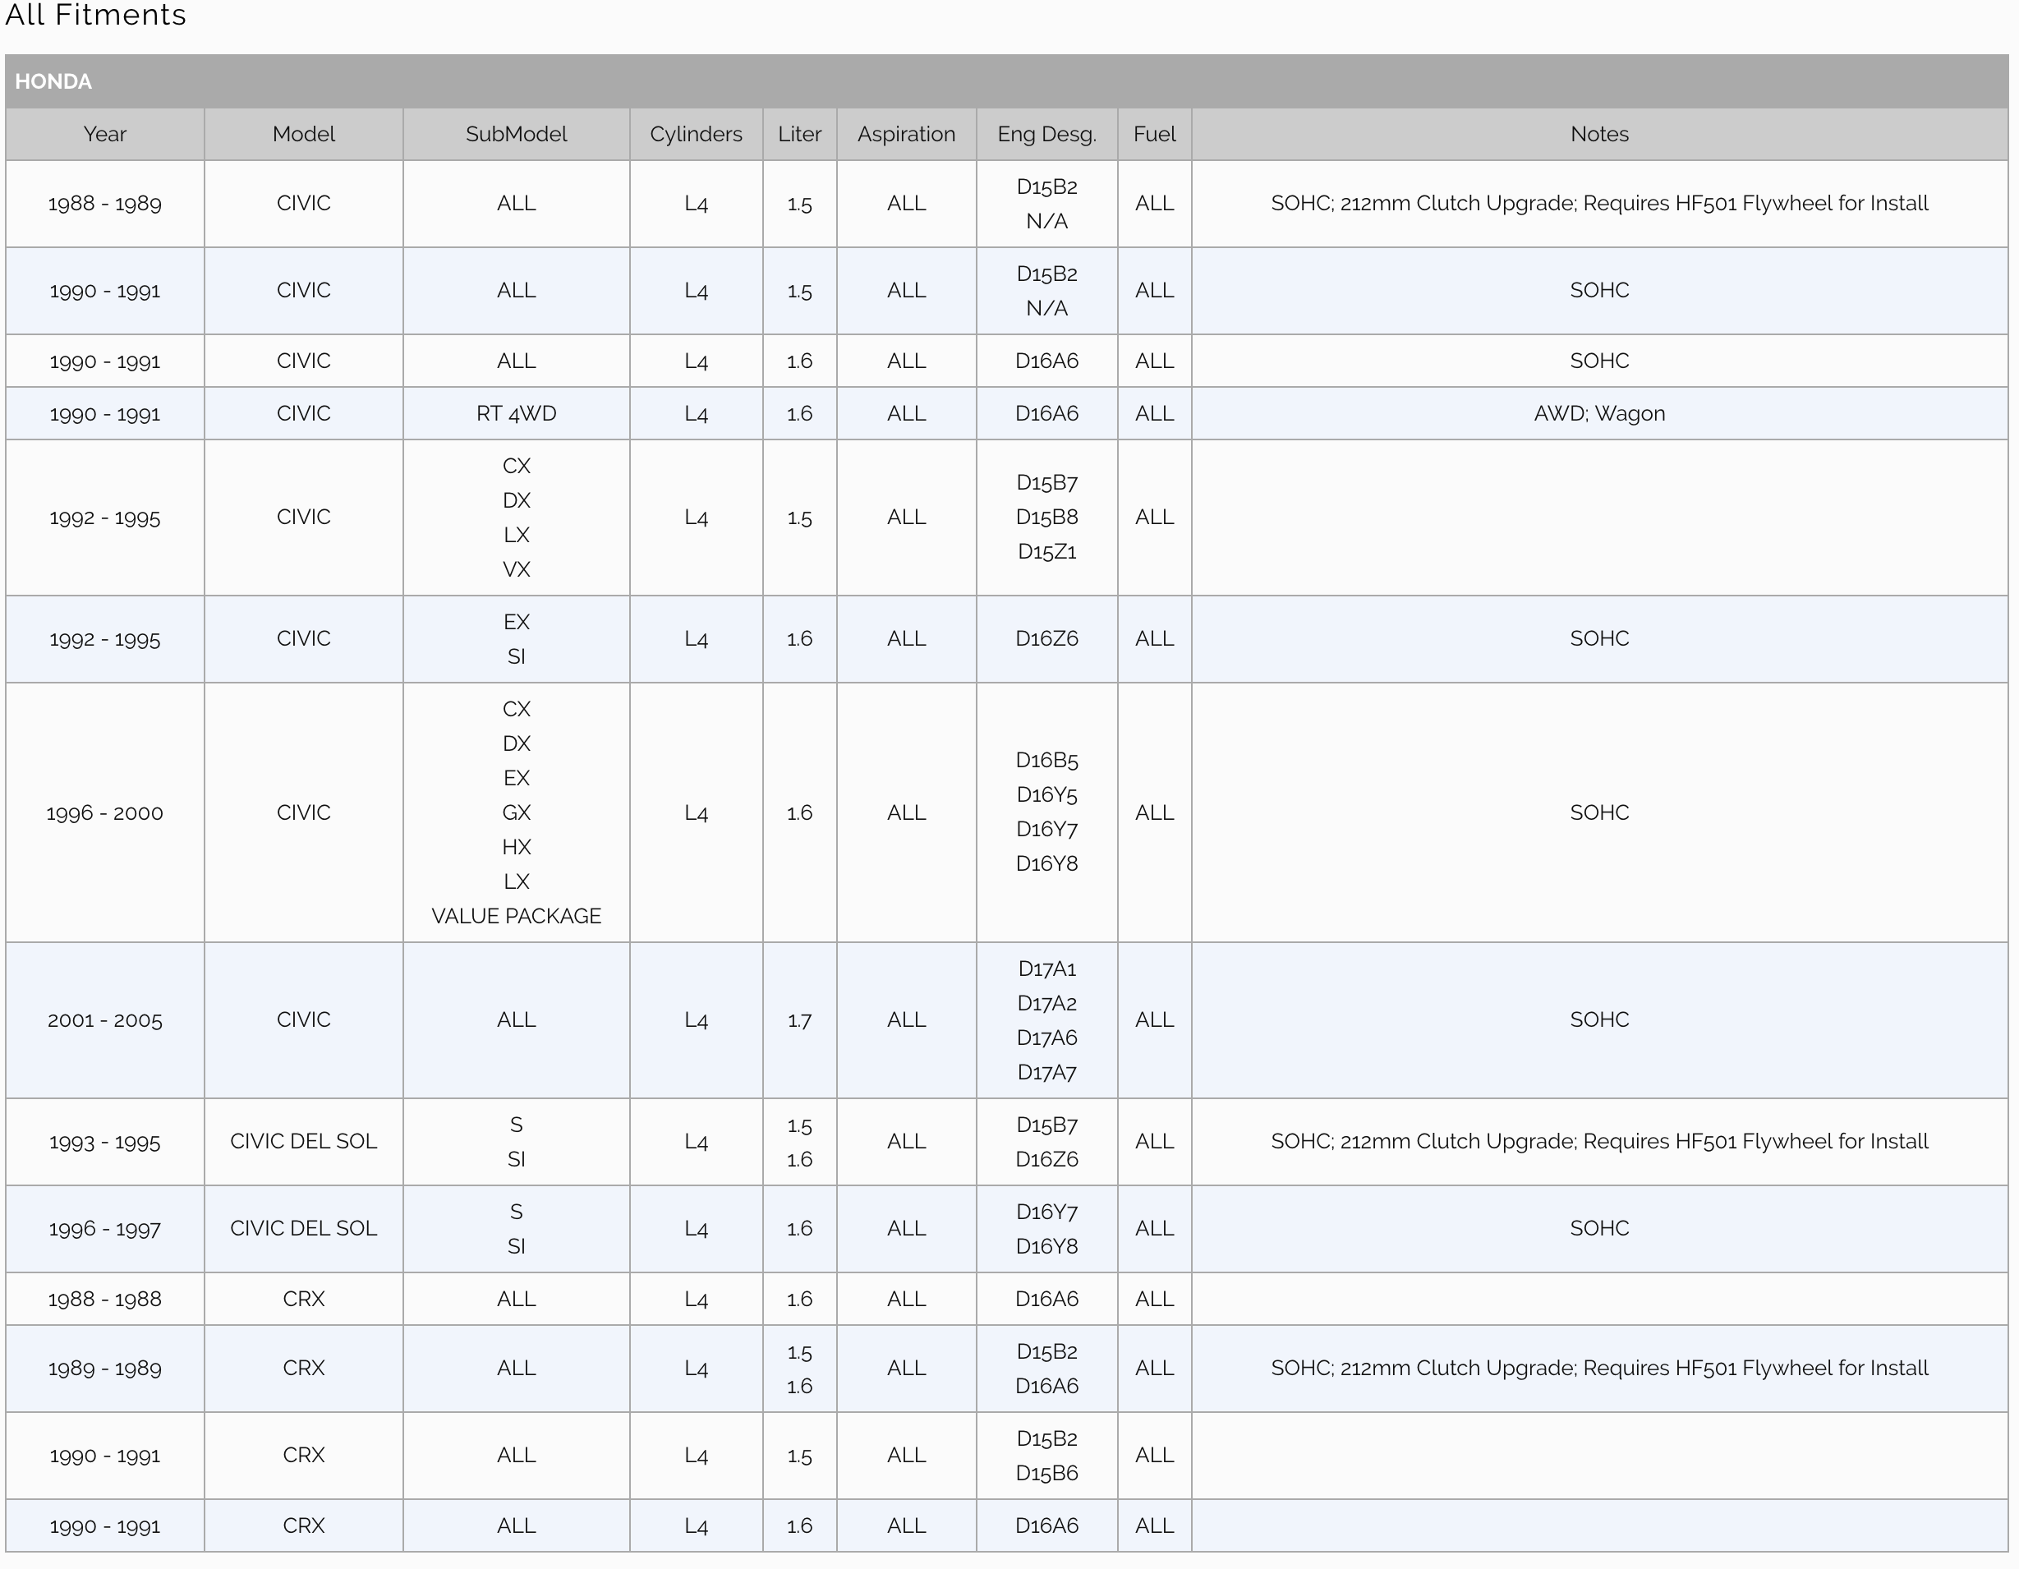The height and width of the screenshot is (1569, 2019).
Task: Click the HONDA make header bar
Action: 1007,81
